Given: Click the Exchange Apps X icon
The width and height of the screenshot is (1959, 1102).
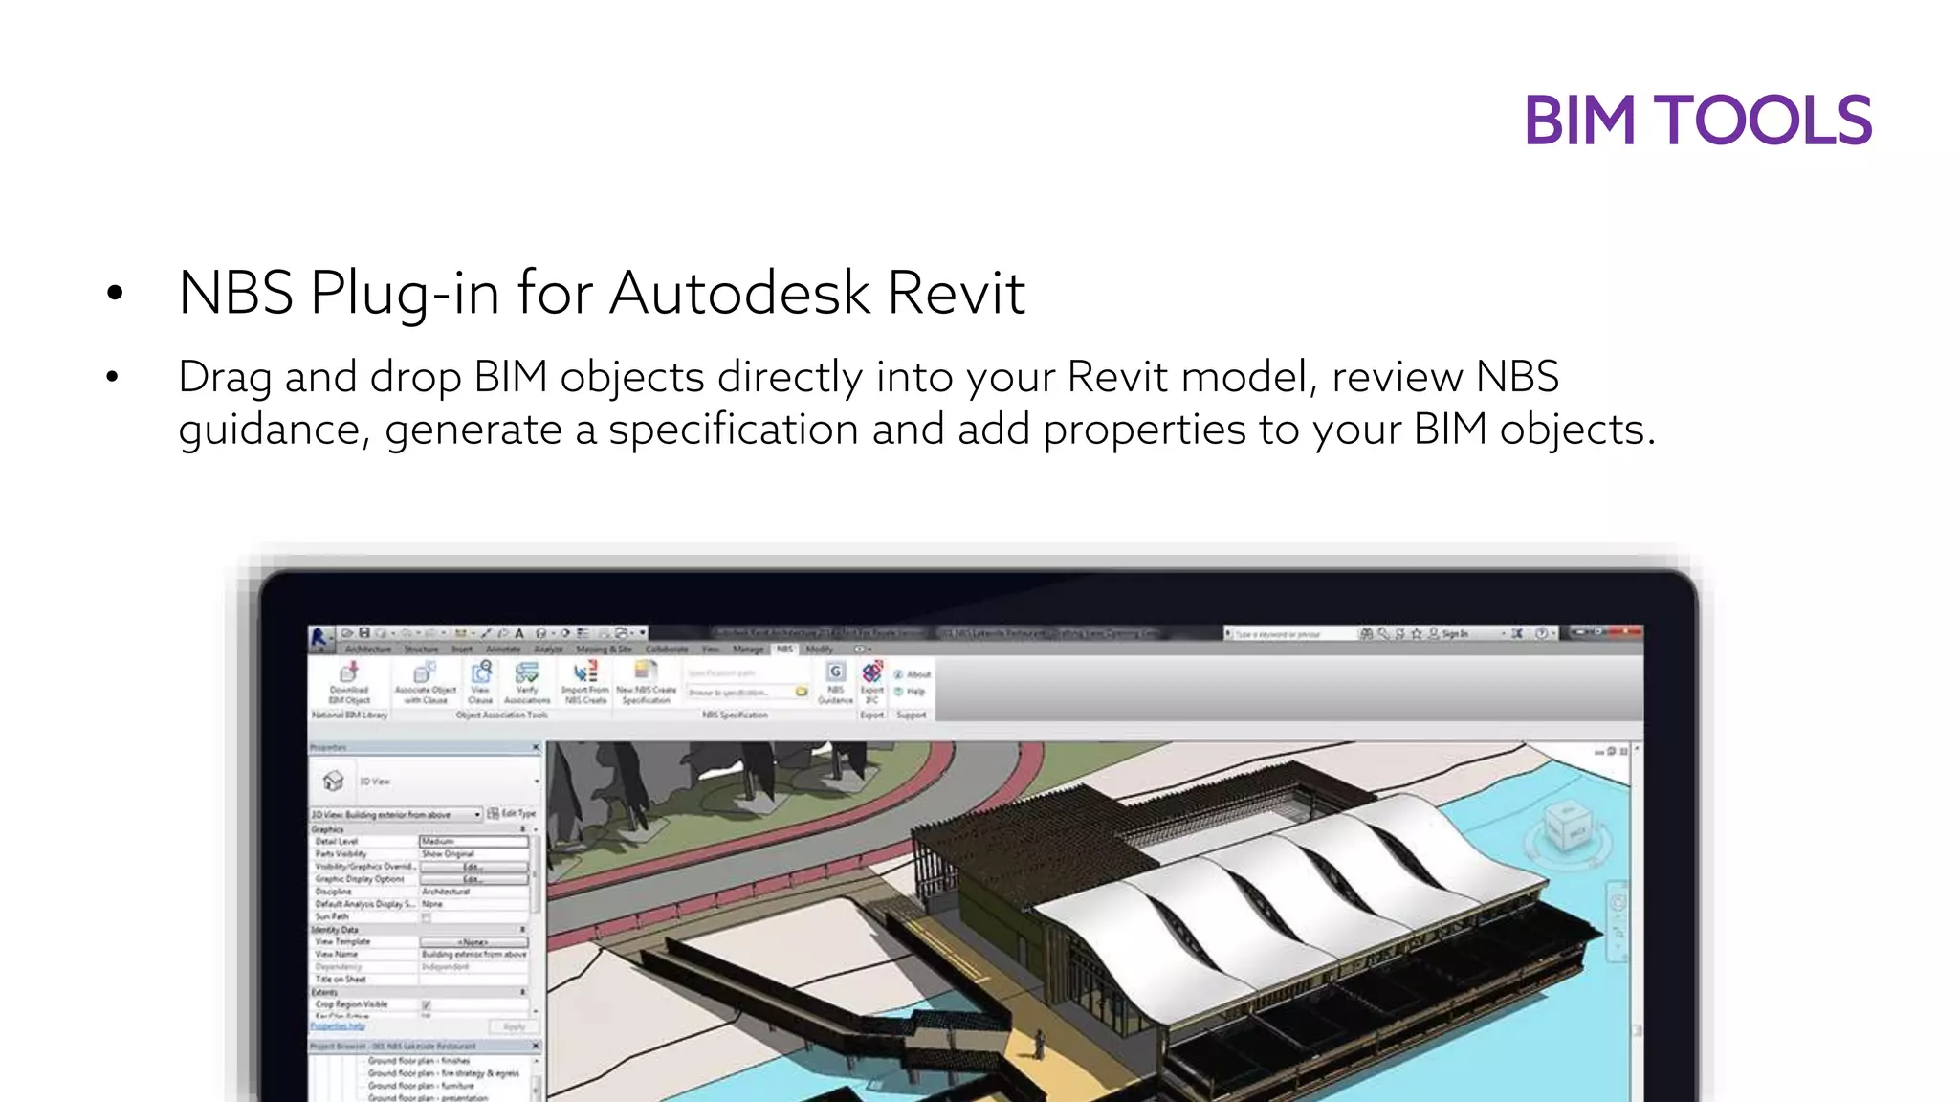Looking at the screenshot, I should [x=1517, y=633].
